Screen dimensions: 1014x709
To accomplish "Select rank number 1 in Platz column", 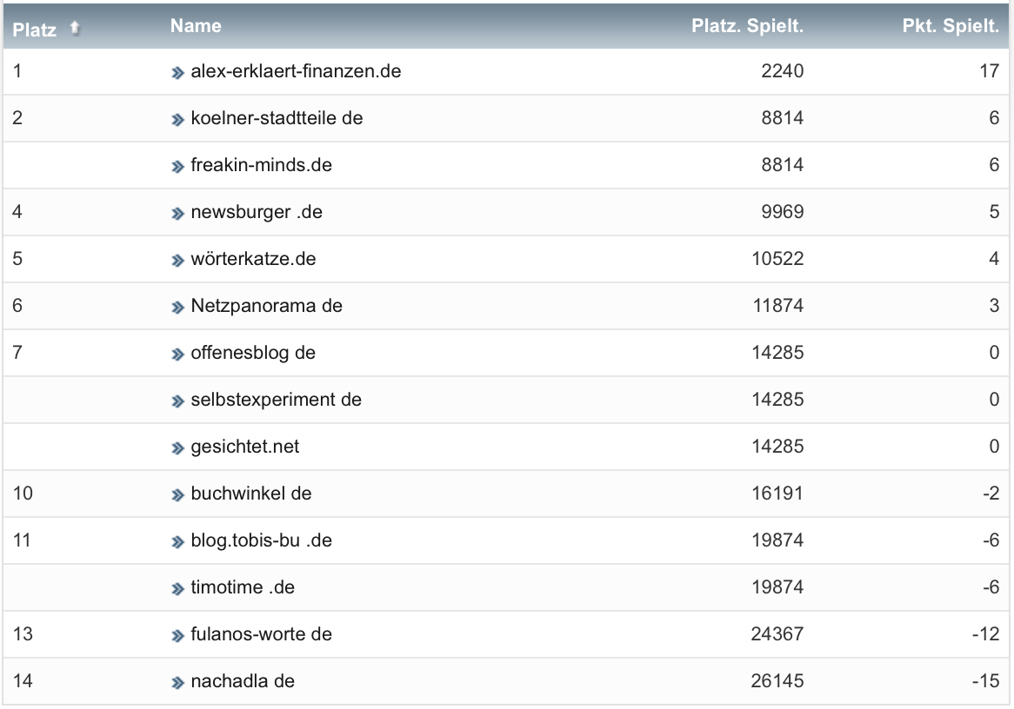I will 17,71.
